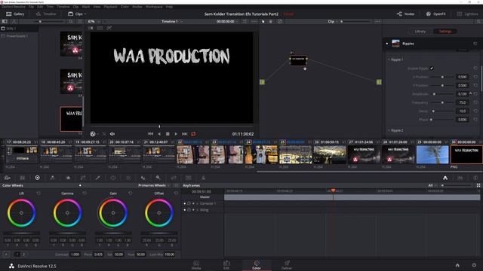Open the Nodes menu
483x271 pixels.
(x=137, y=7)
